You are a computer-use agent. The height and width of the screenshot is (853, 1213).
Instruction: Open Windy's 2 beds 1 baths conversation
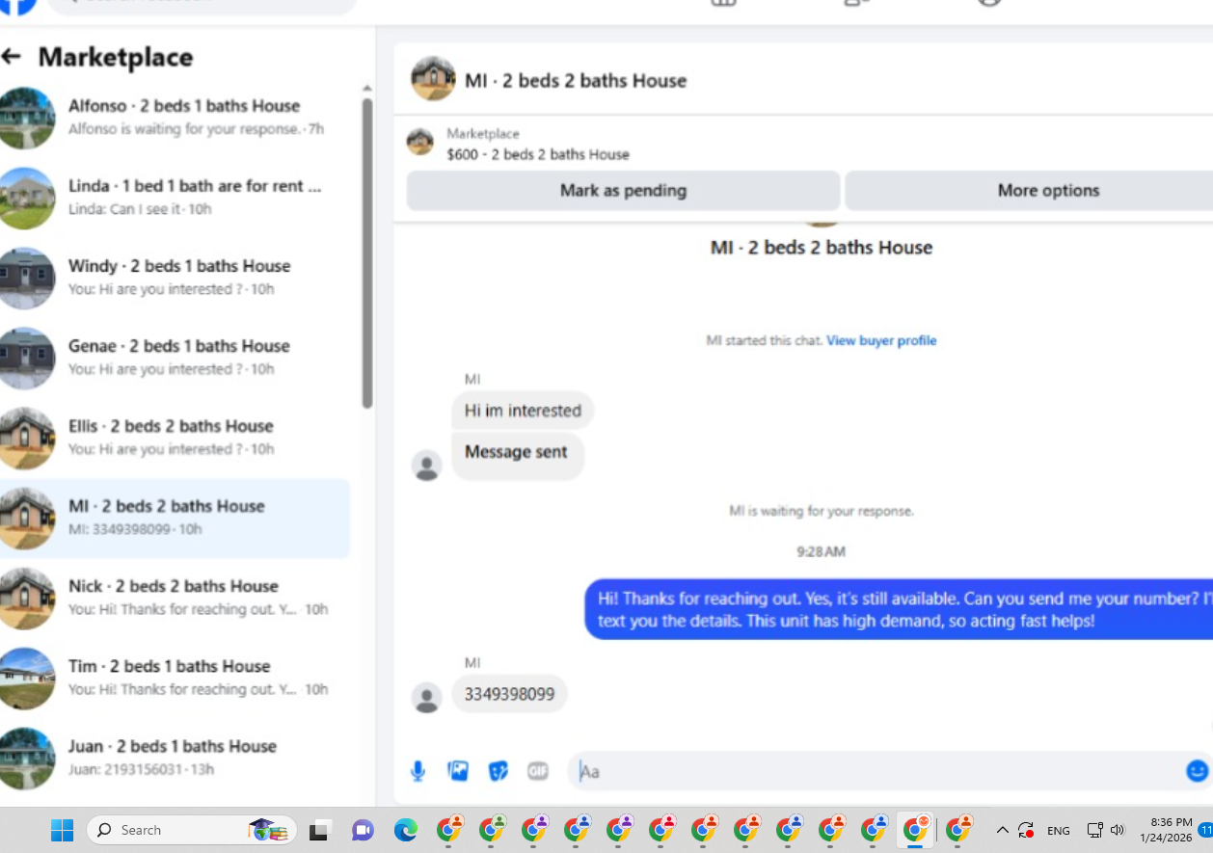pos(175,278)
